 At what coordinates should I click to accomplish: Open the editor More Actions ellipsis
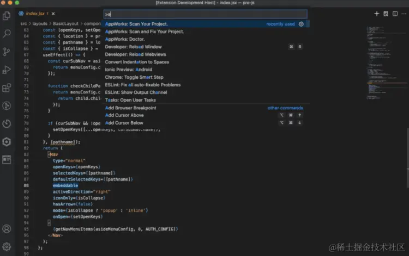404,14
